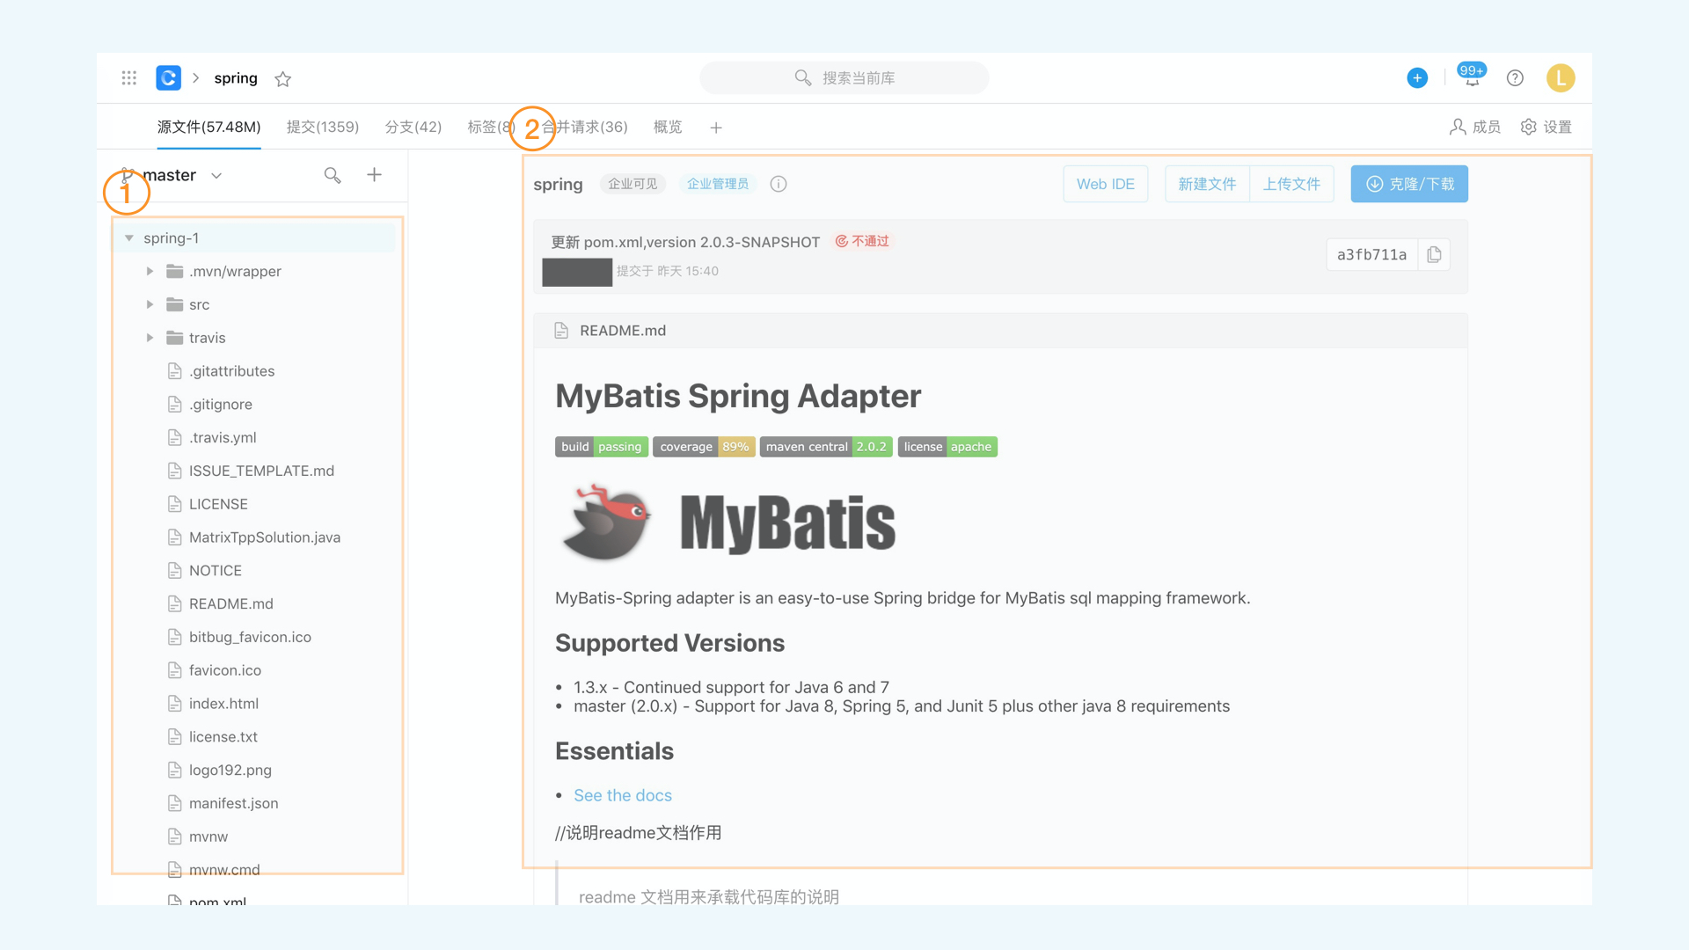This screenshot has height=950, width=1689.
Task: Click the search icon in file tree
Action: click(333, 175)
